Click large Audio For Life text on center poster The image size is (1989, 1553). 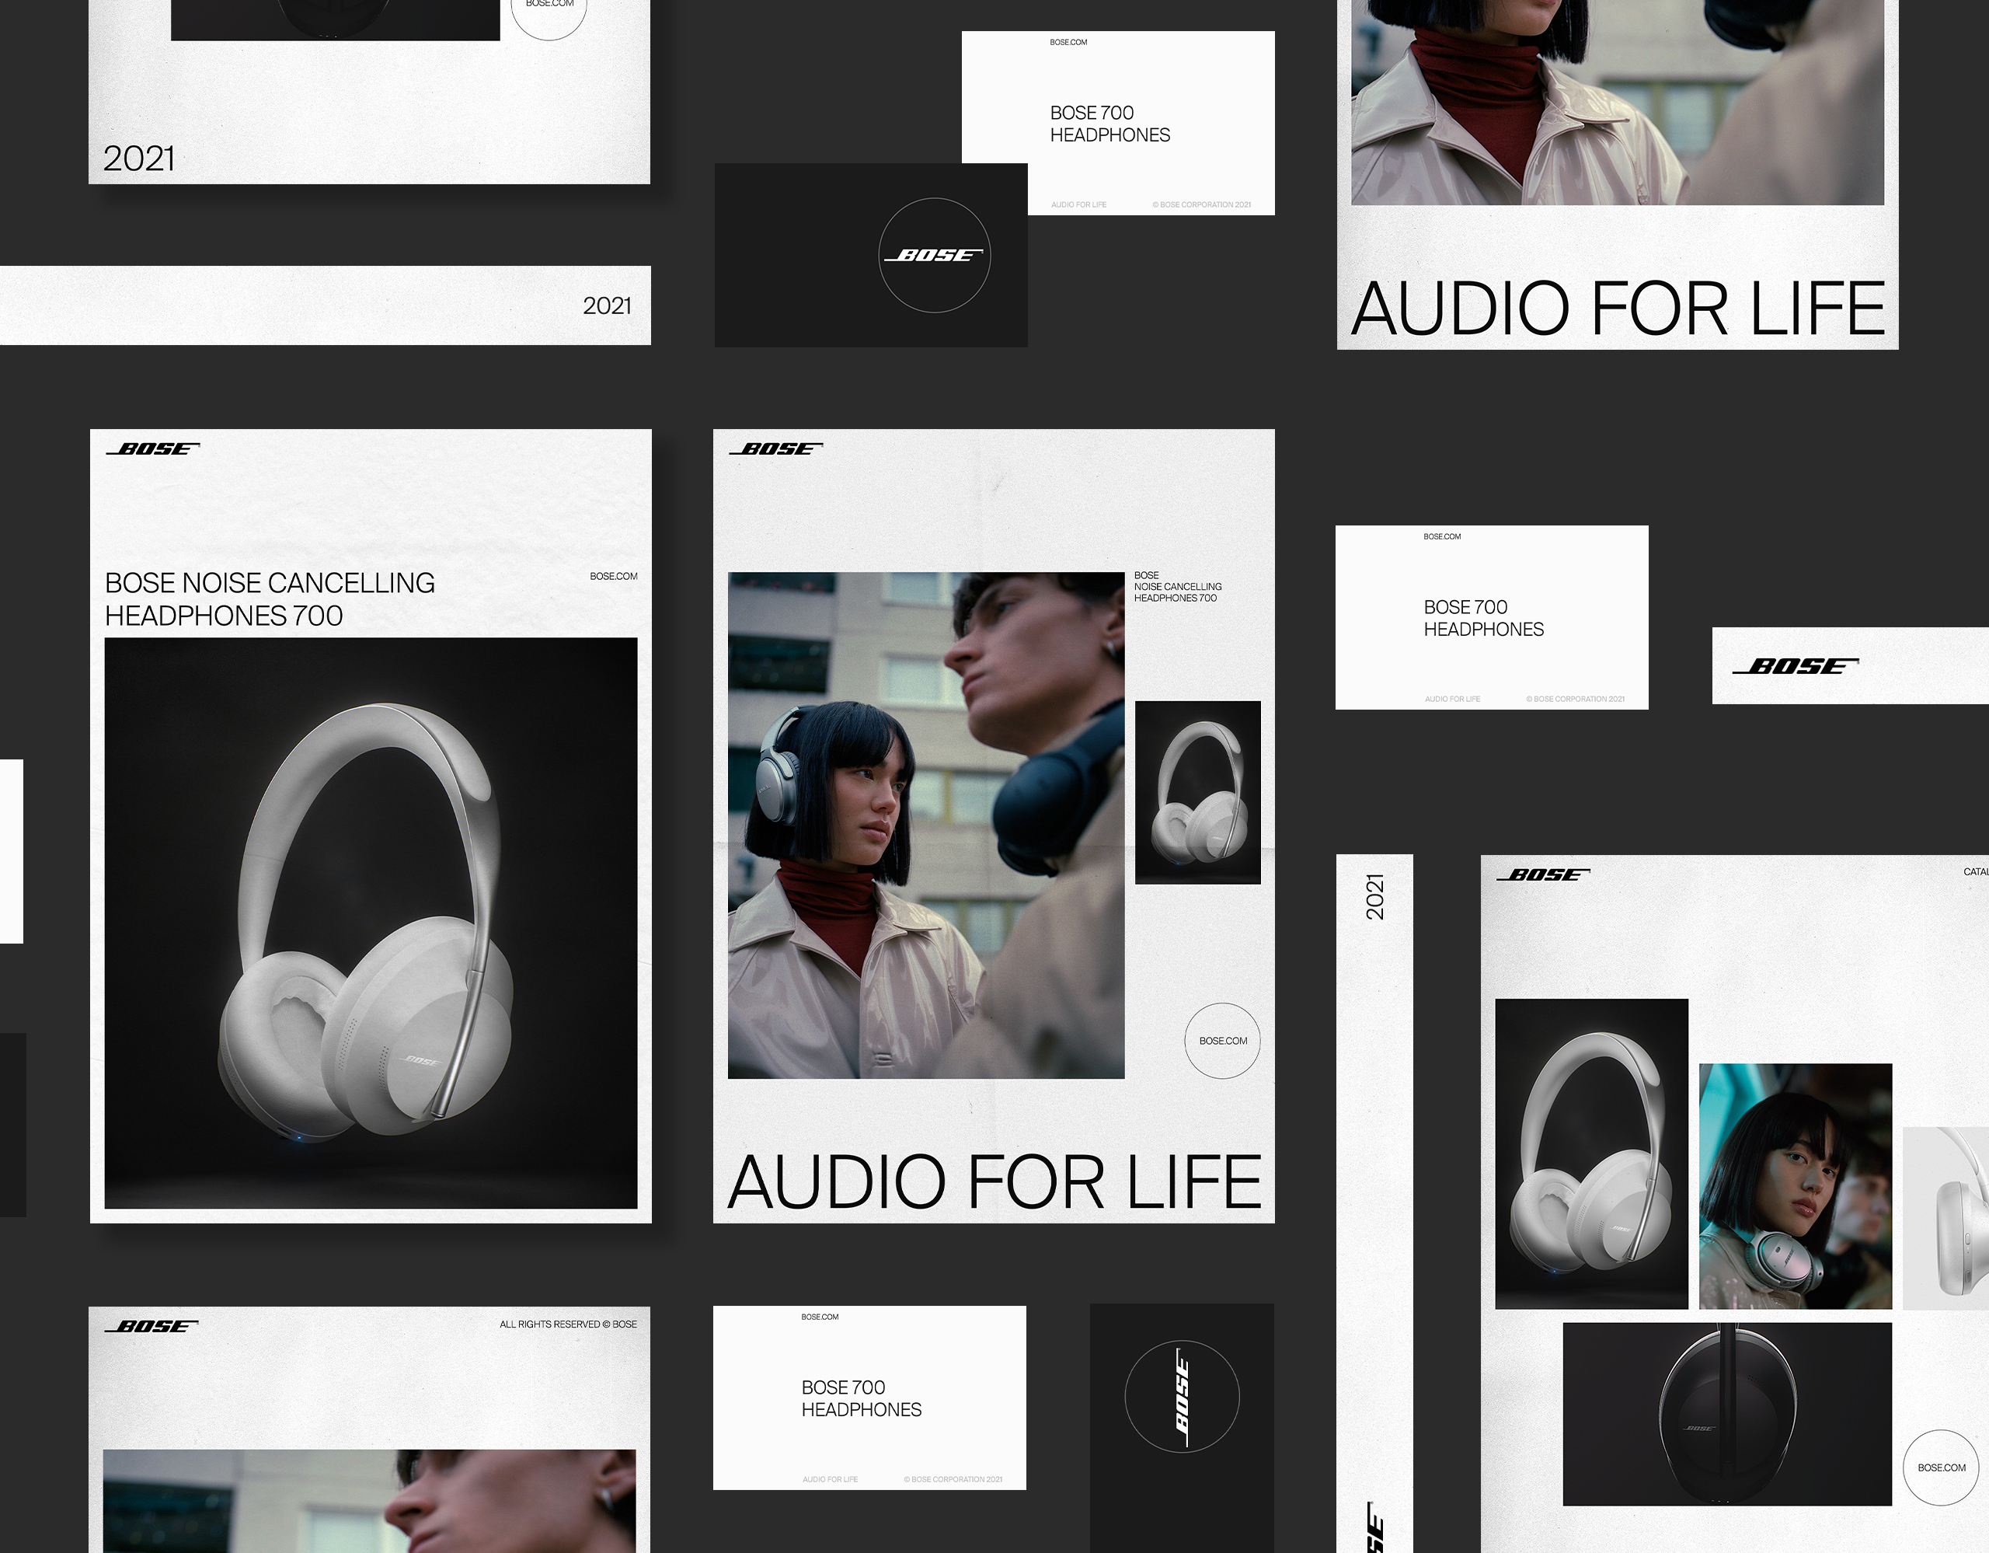pyautogui.click(x=994, y=1181)
